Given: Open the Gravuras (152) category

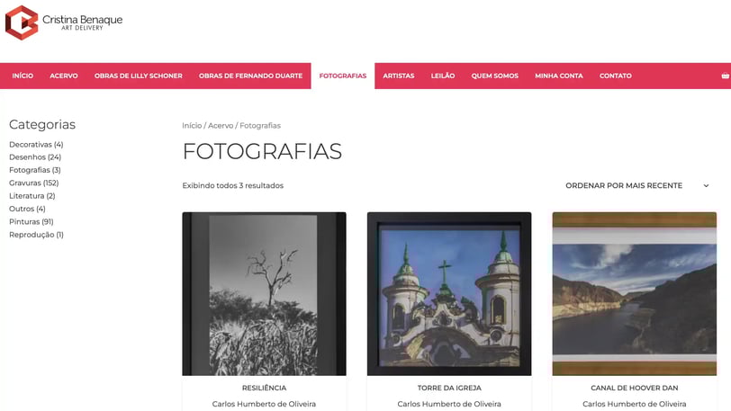Looking at the screenshot, I should click(34, 183).
